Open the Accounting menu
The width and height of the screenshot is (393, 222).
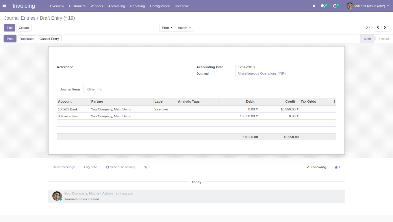(116, 6)
